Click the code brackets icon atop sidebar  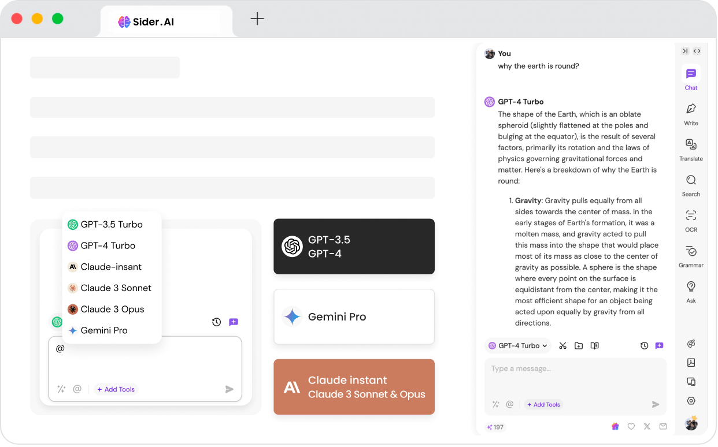697,51
